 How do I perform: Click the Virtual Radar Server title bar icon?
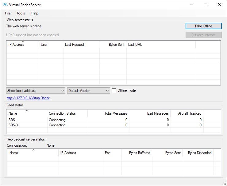point(5,5)
